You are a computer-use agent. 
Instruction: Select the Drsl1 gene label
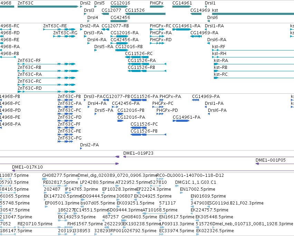pos(210,3)
